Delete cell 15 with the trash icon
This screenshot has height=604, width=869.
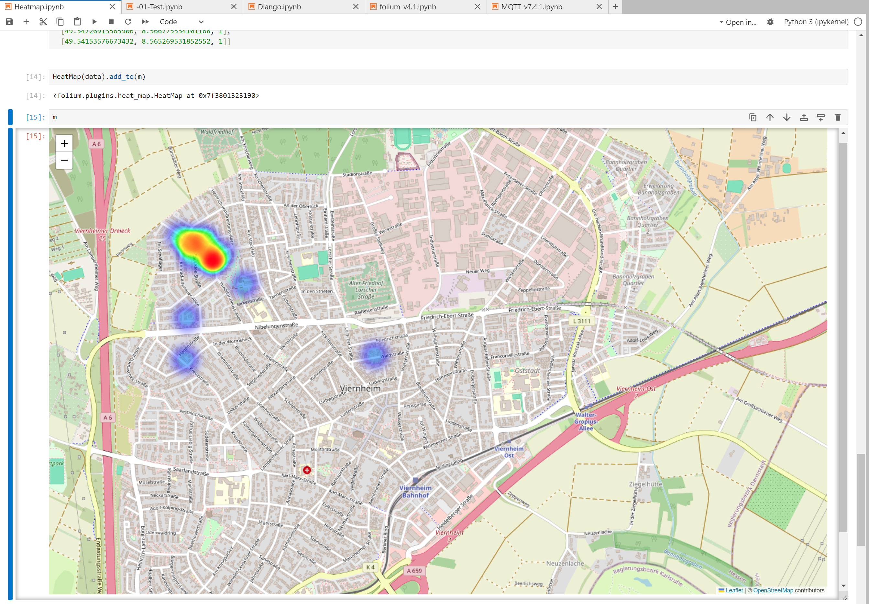coord(838,118)
